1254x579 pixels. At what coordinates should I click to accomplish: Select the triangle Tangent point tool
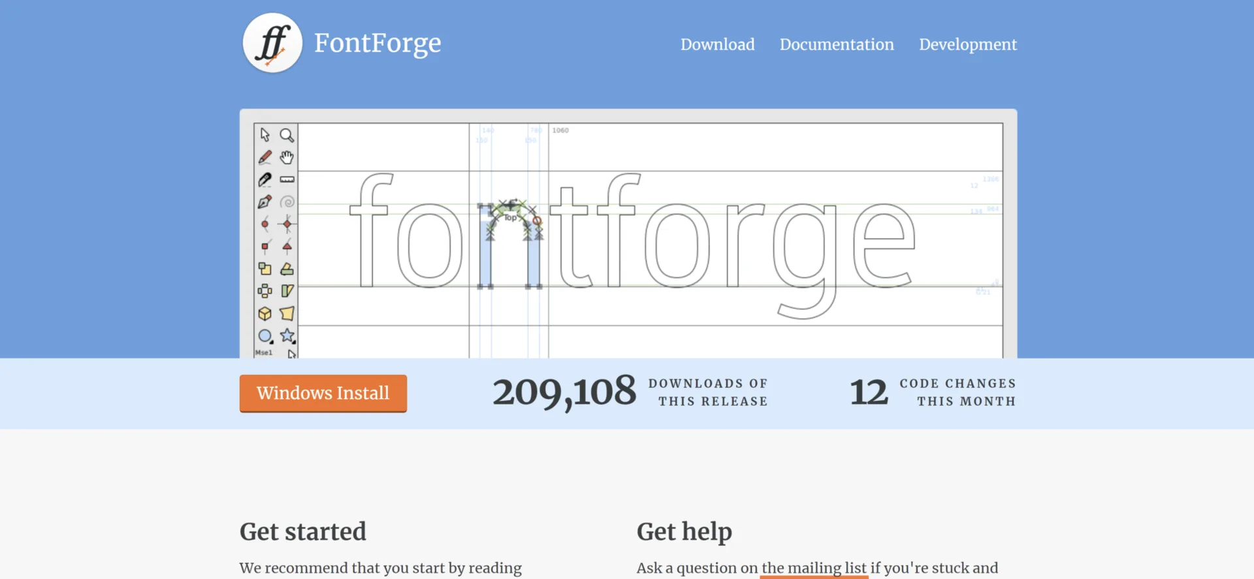coord(287,246)
